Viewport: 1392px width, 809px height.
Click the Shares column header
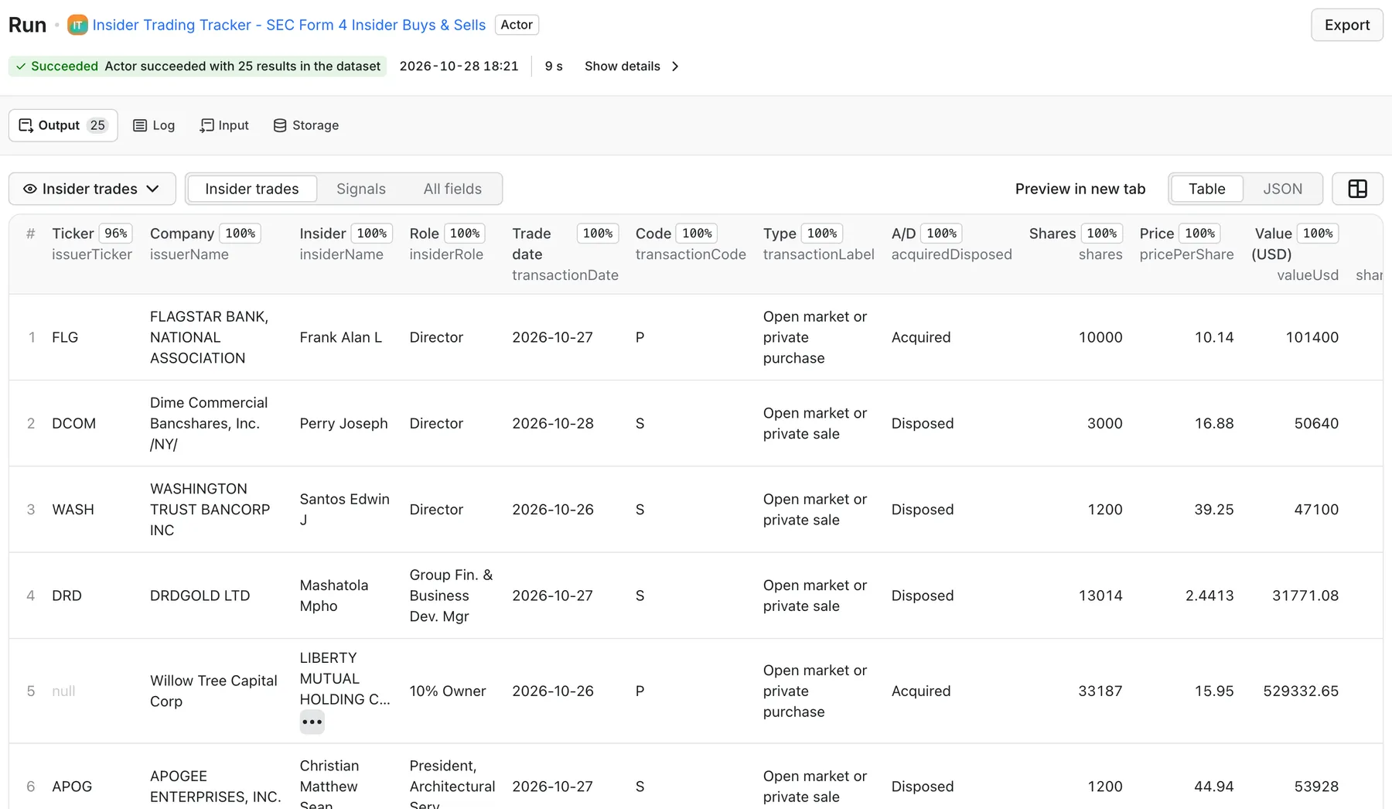click(x=1053, y=234)
